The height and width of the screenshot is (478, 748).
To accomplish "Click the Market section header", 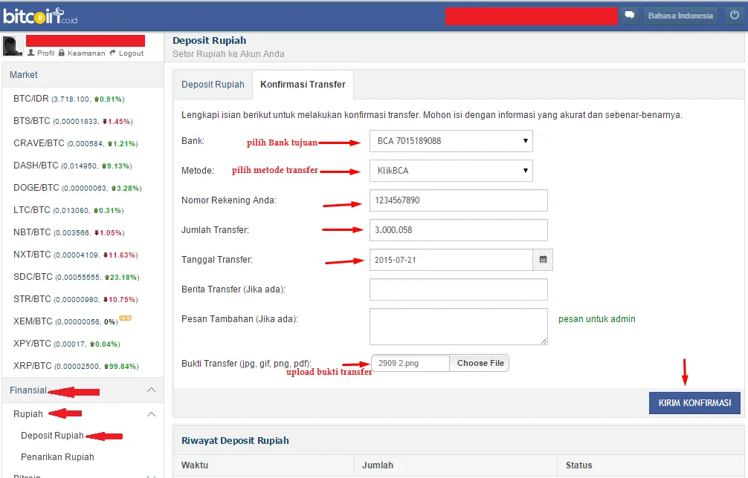I will [83, 75].
